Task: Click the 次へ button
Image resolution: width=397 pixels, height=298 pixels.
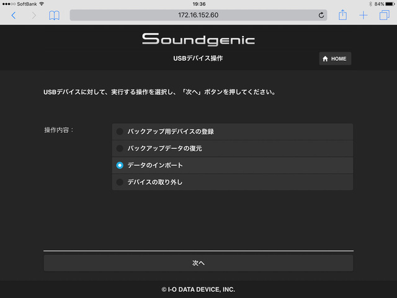Action: tap(198, 263)
